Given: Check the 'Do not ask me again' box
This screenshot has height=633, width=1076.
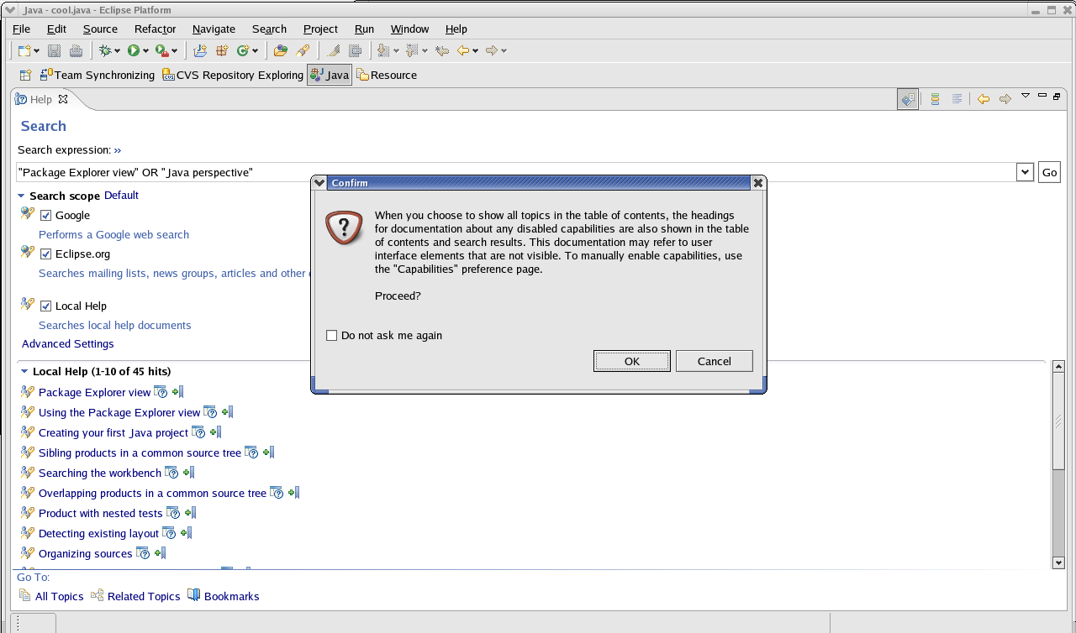Looking at the screenshot, I should click(331, 336).
